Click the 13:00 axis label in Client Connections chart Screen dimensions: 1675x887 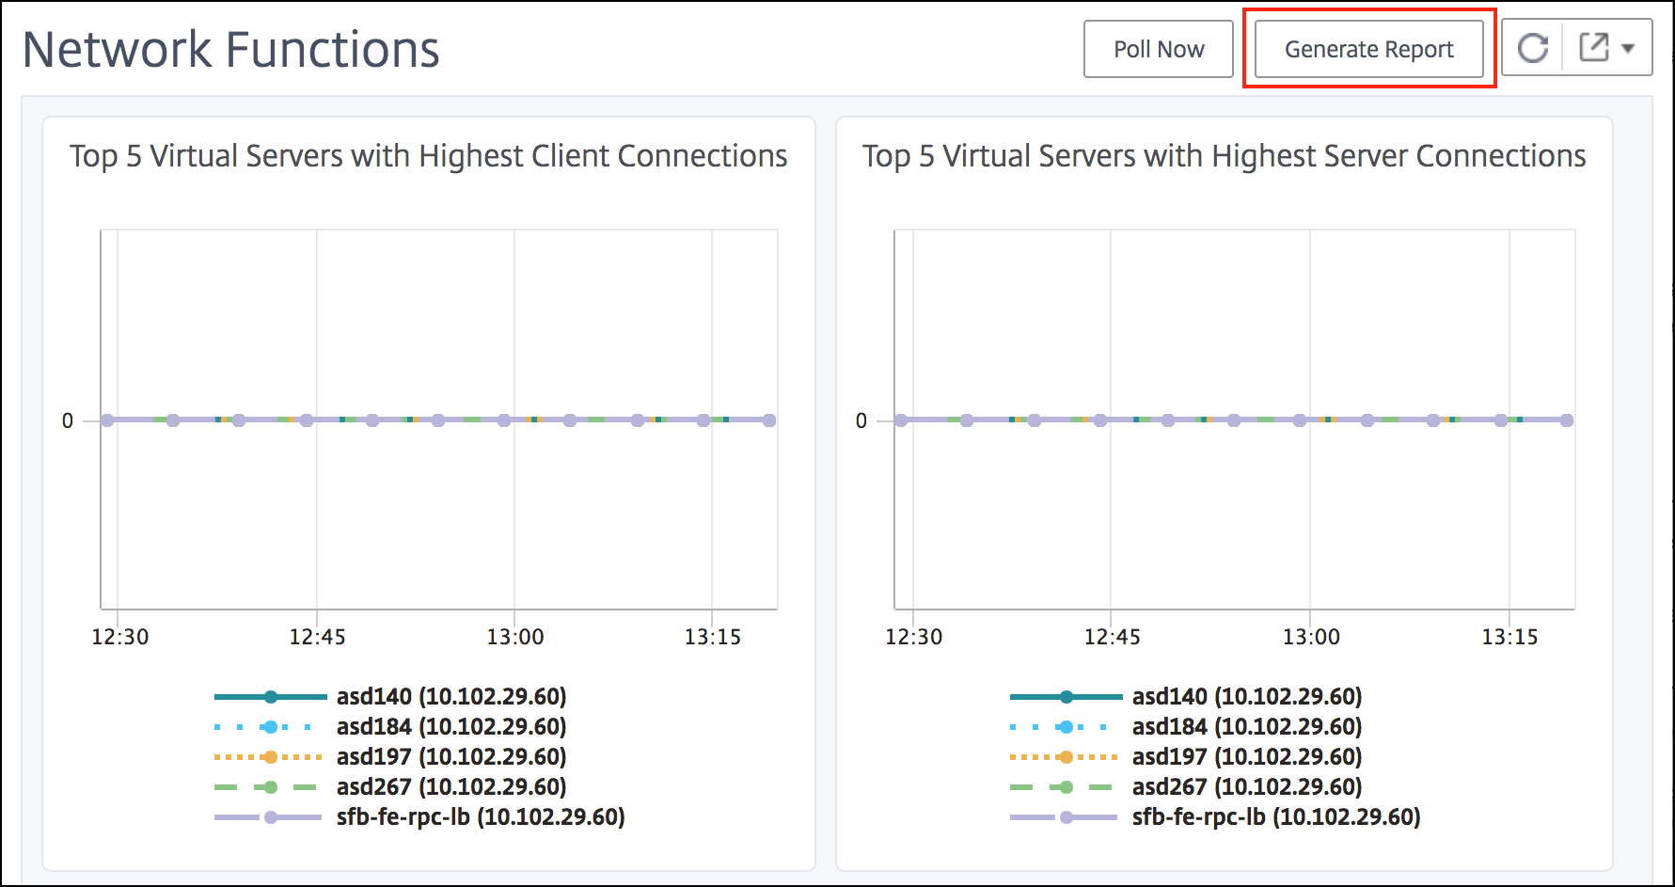[x=515, y=638]
